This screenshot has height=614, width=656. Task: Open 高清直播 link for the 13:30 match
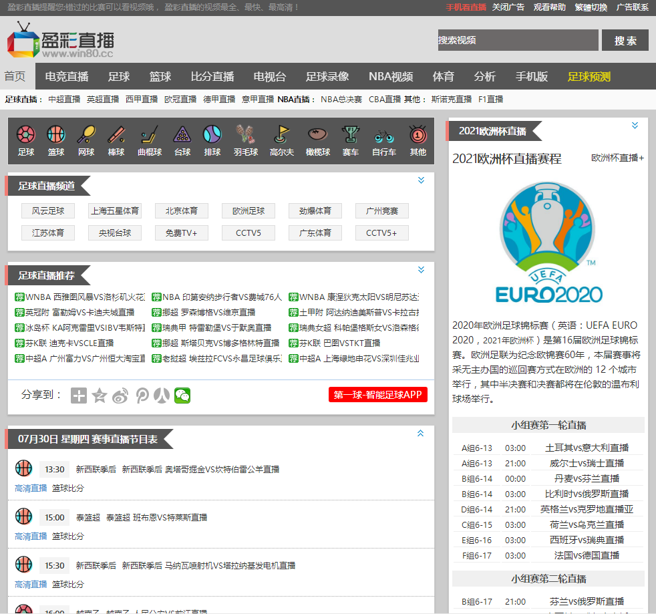[31, 488]
